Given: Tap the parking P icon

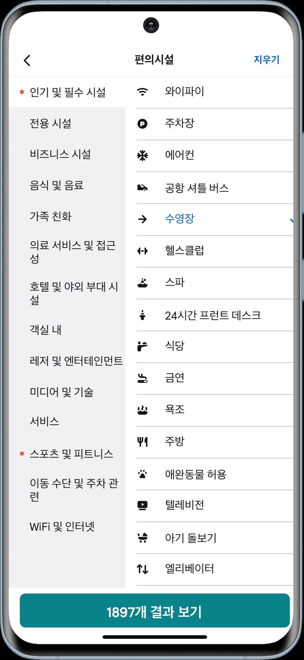Looking at the screenshot, I should tap(142, 124).
